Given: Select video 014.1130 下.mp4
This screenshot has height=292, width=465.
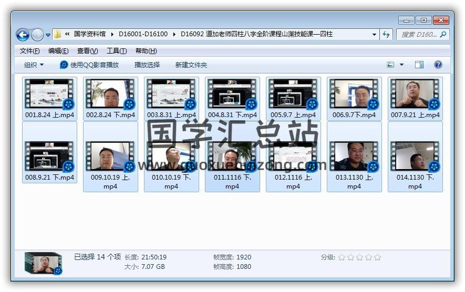Looking at the screenshot, I should point(415,157).
